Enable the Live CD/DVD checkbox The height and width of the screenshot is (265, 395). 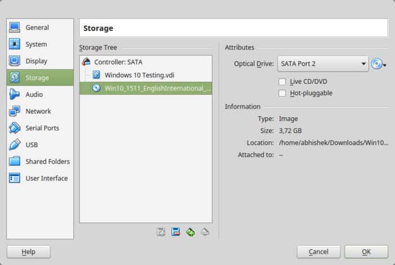click(282, 82)
